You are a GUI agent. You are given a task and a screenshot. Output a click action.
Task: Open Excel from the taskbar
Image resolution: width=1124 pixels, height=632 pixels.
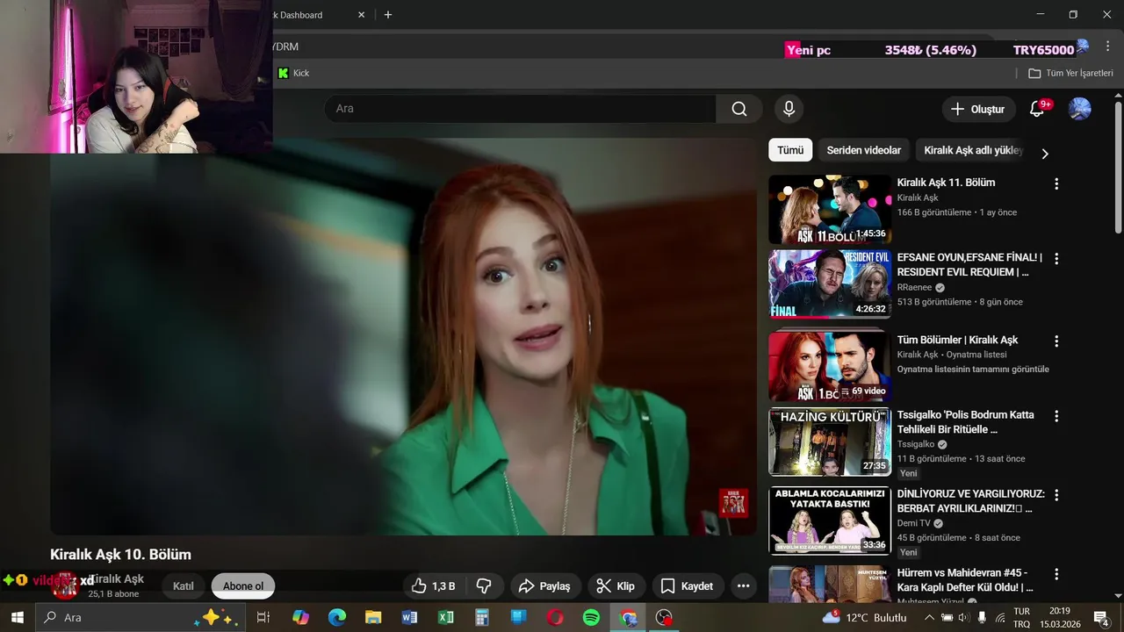(446, 617)
